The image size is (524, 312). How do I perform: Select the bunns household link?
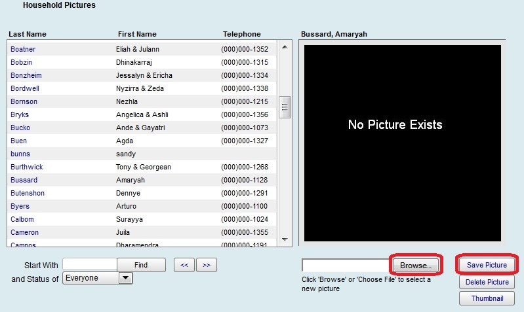[x=20, y=154]
